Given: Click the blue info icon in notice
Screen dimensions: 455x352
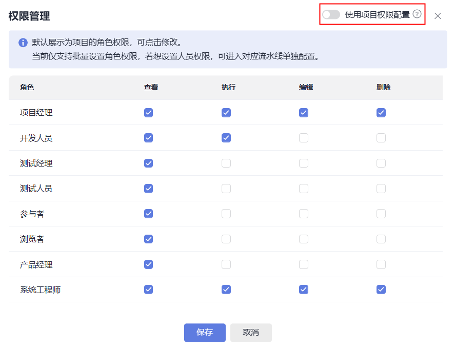Looking at the screenshot, I should point(23,43).
